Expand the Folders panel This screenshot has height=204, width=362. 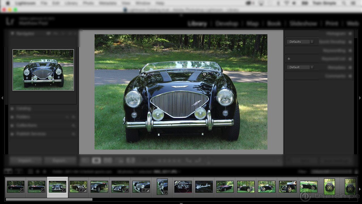point(23,117)
